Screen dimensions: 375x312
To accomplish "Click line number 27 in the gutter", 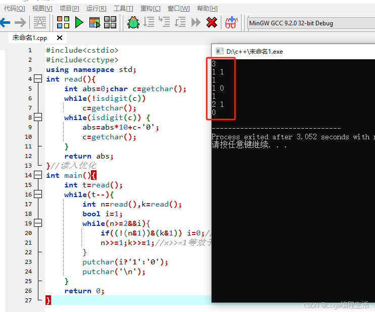I will 28,300.
